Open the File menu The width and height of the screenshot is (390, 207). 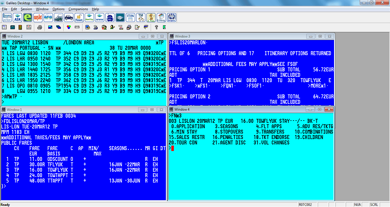[x=5, y=9]
